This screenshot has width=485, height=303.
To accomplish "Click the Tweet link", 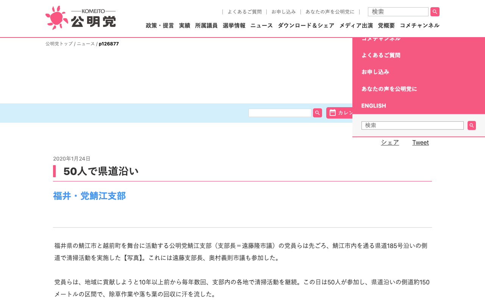I will point(421,142).
